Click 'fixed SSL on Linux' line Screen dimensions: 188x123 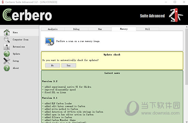(x=54, y=92)
